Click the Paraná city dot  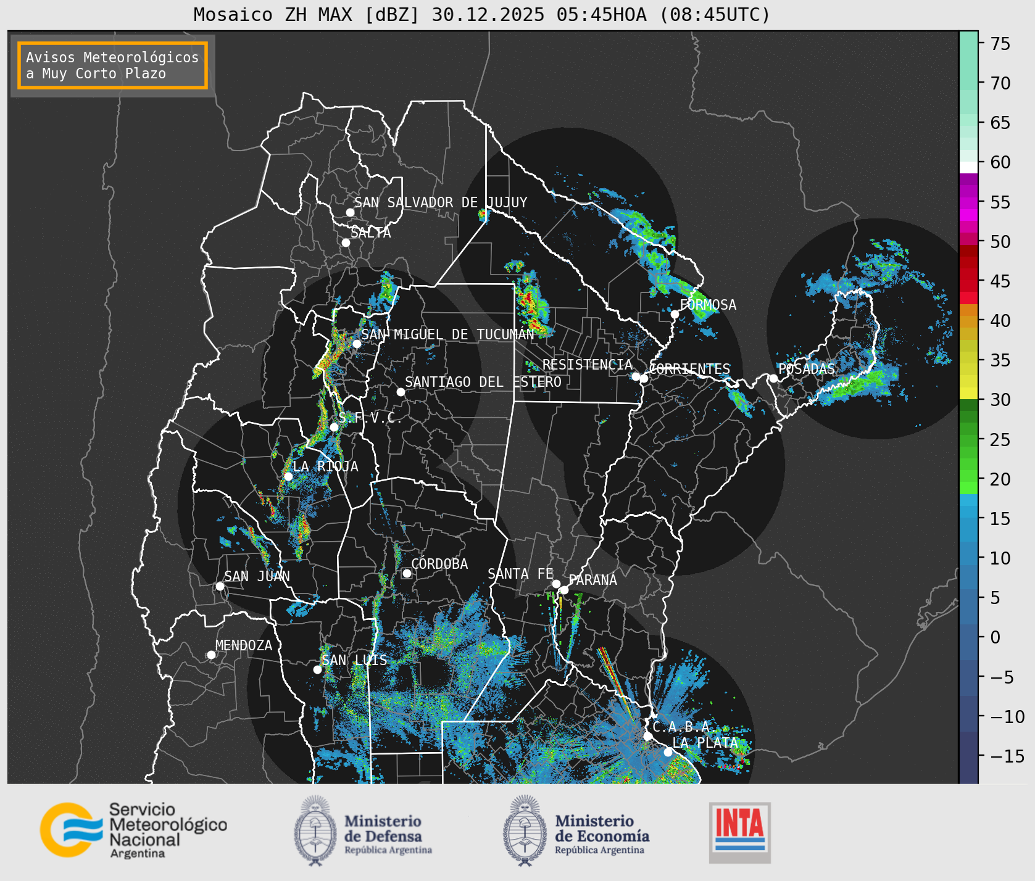tap(564, 590)
